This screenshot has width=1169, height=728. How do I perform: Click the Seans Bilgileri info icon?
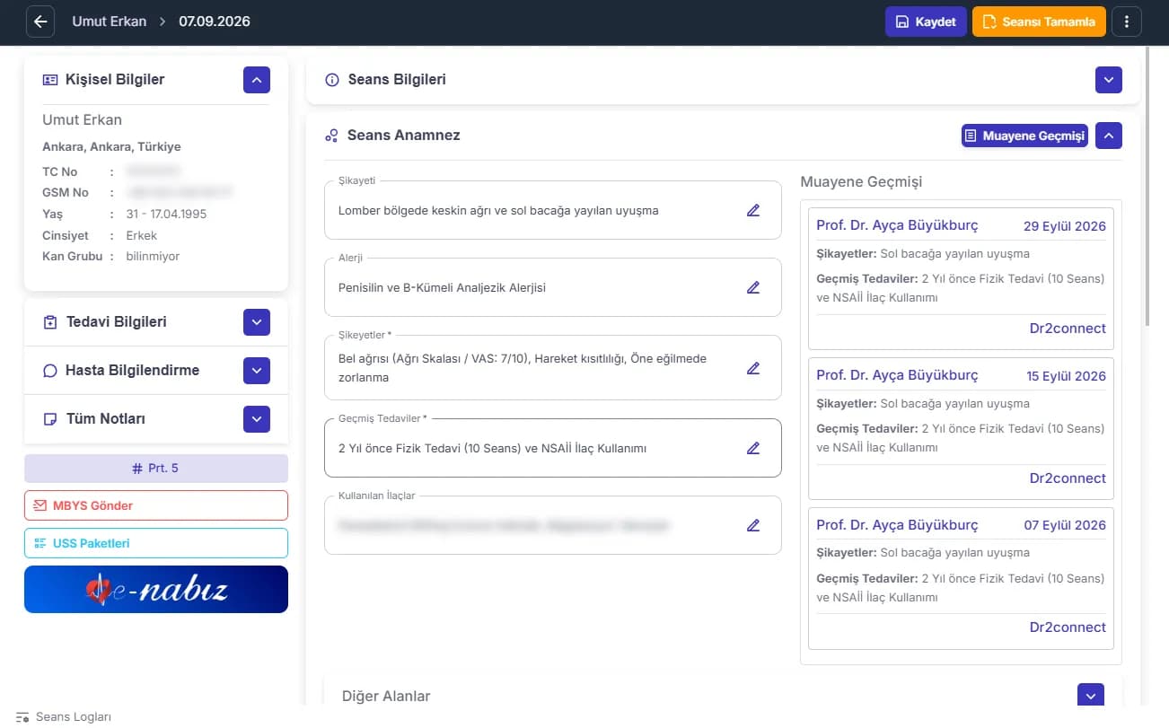click(332, 80)
